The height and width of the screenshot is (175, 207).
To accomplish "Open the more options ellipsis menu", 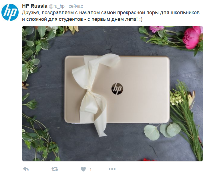I will [112, 169].
